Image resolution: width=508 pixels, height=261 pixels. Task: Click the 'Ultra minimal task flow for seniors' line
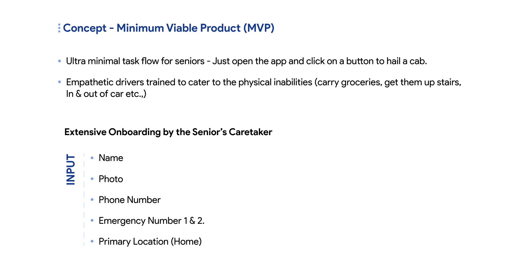[x=246, y=61]
